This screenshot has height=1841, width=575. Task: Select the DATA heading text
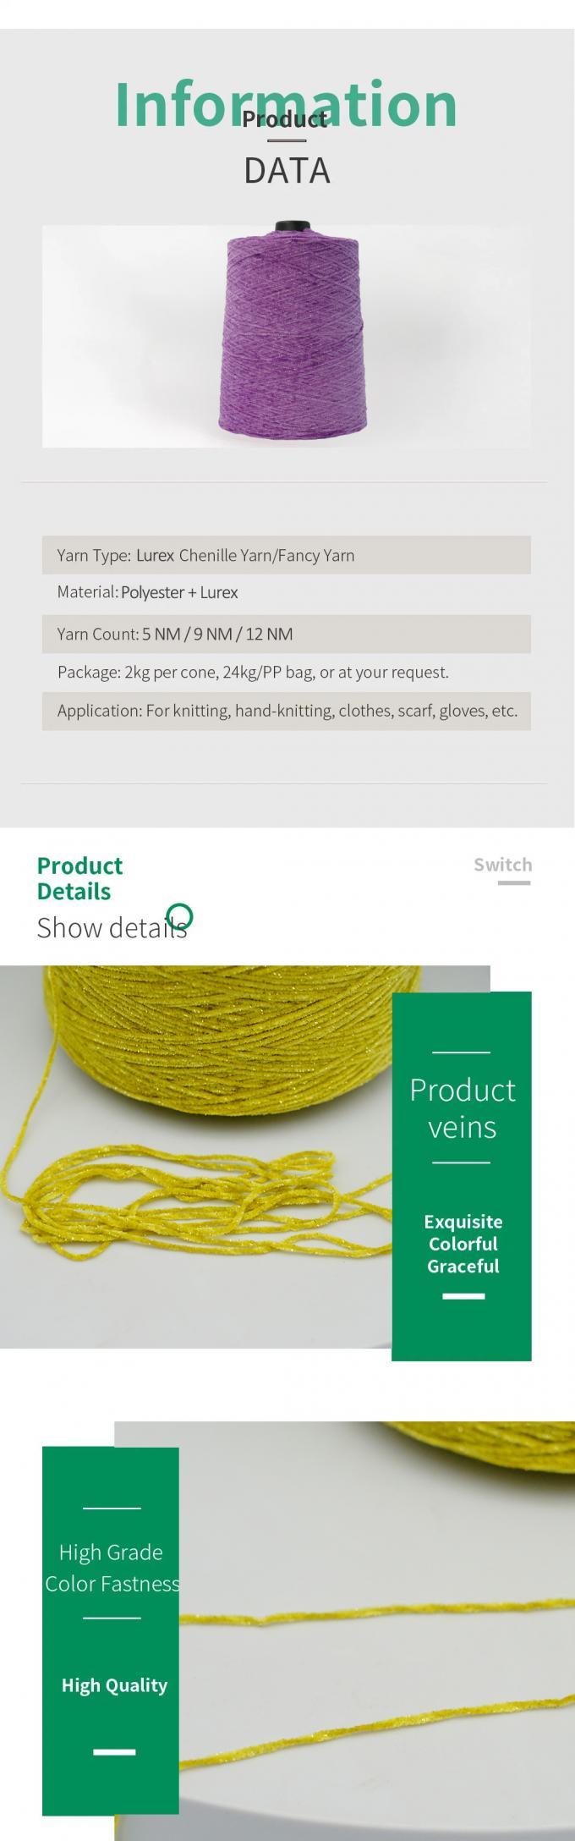[x=287, y=171]
